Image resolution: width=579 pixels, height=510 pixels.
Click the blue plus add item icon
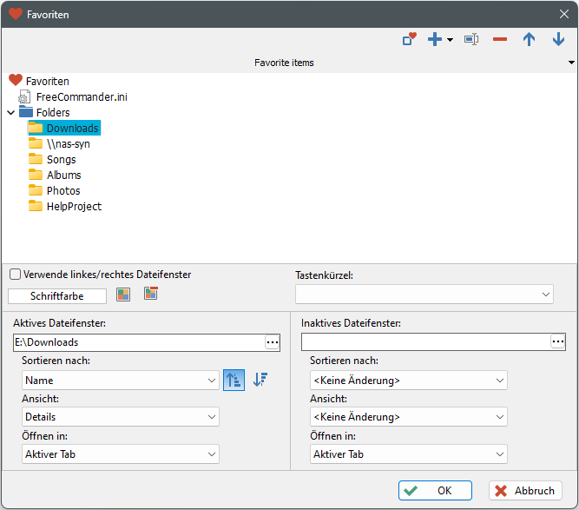pos(436,40)
